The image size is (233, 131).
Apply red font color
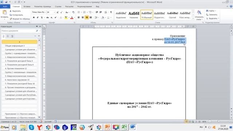pos(72,17)
